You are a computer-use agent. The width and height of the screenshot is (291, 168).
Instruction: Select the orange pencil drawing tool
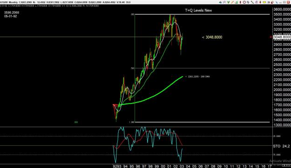click(232, 2)
